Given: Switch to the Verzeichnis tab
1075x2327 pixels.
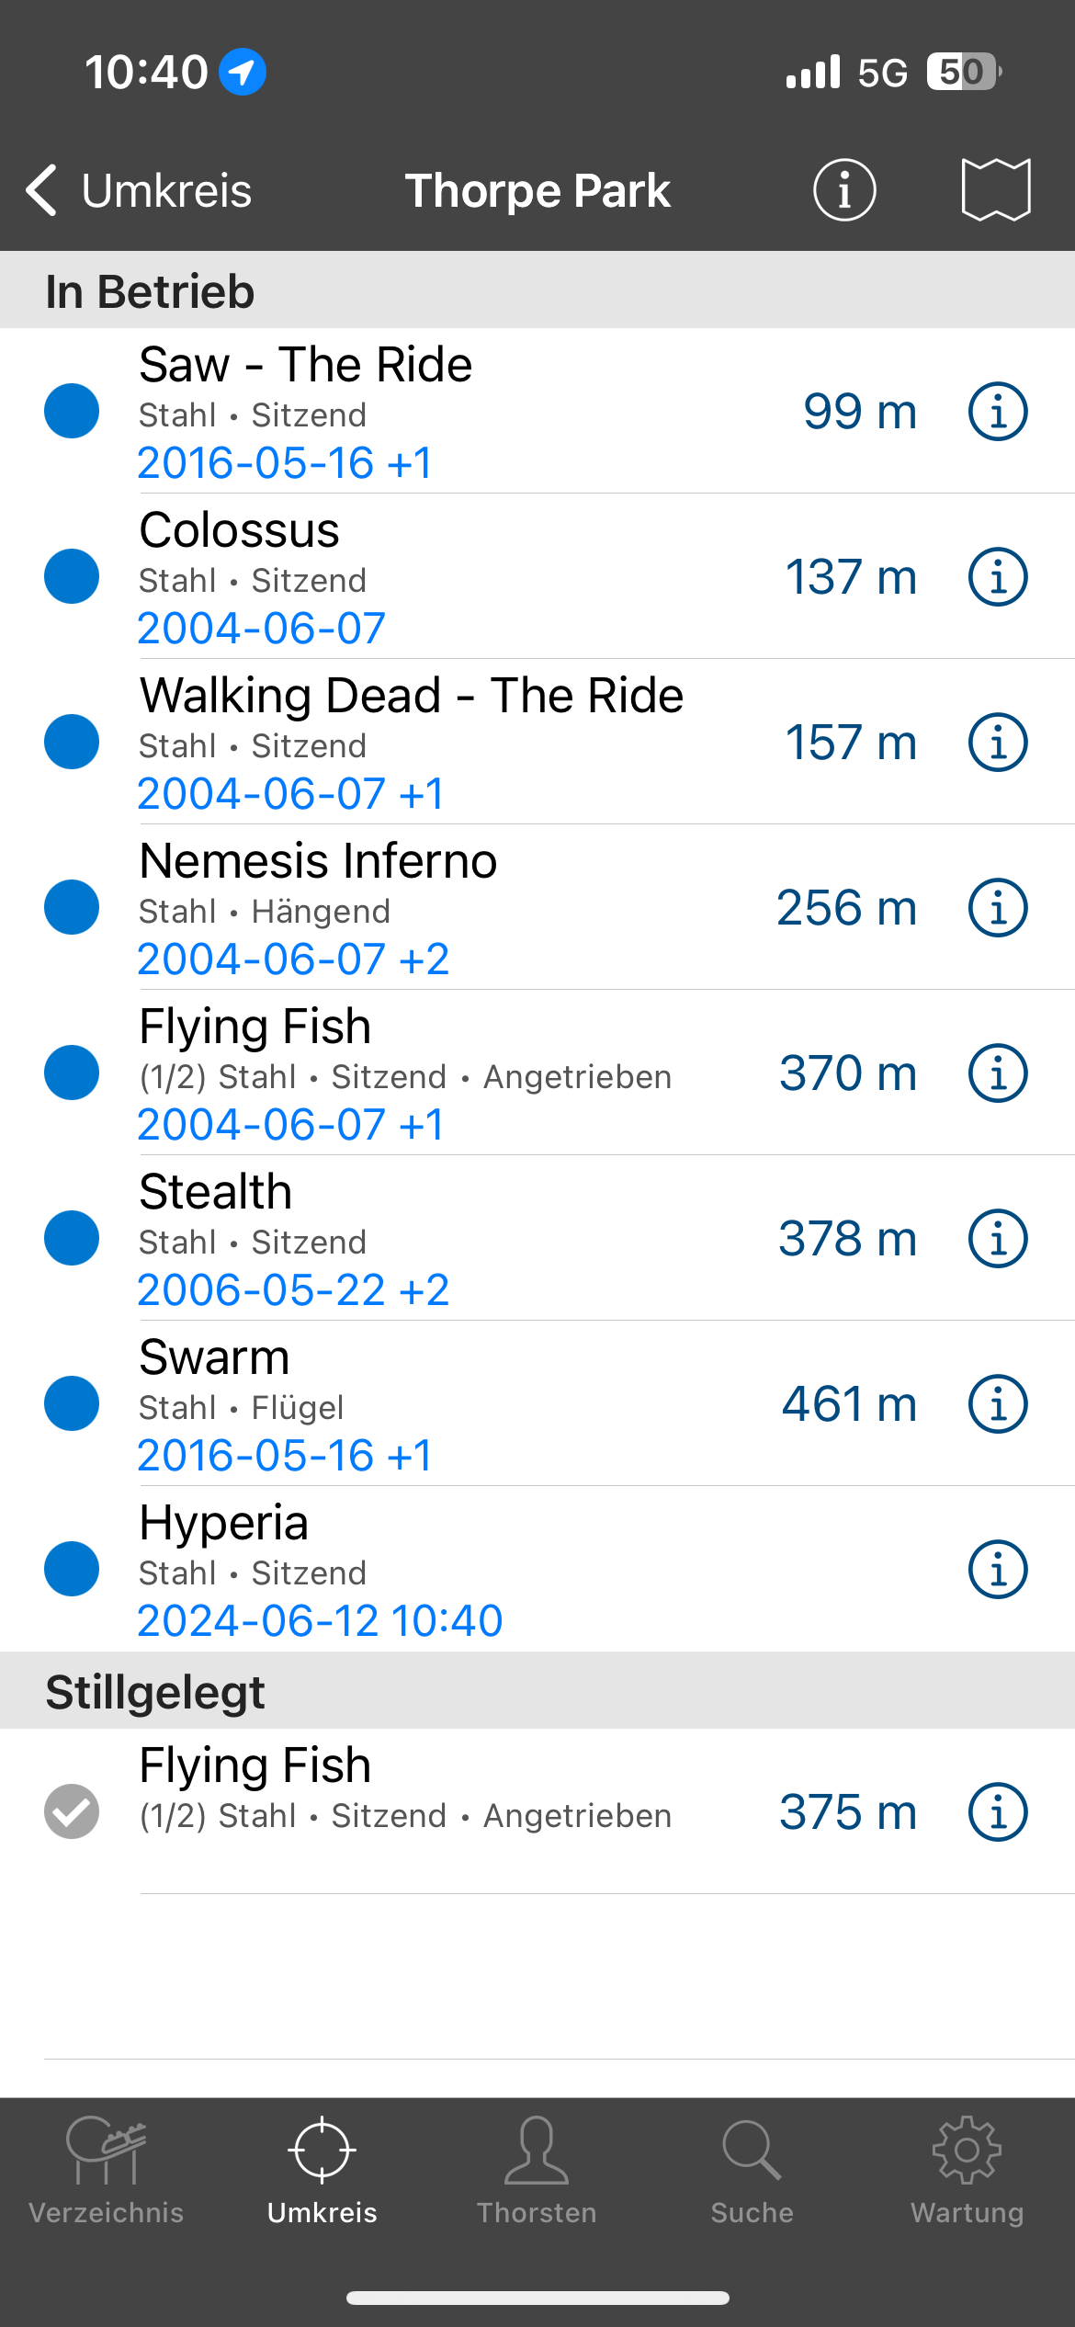Looking at the screenshot, I should click(x=107, y=2171).
